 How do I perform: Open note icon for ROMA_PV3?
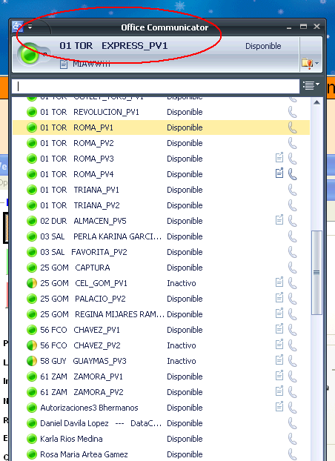(x=279, y=158)
